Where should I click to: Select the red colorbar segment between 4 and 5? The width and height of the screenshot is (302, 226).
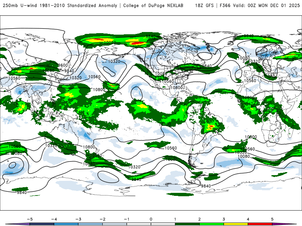click(260, 224)
